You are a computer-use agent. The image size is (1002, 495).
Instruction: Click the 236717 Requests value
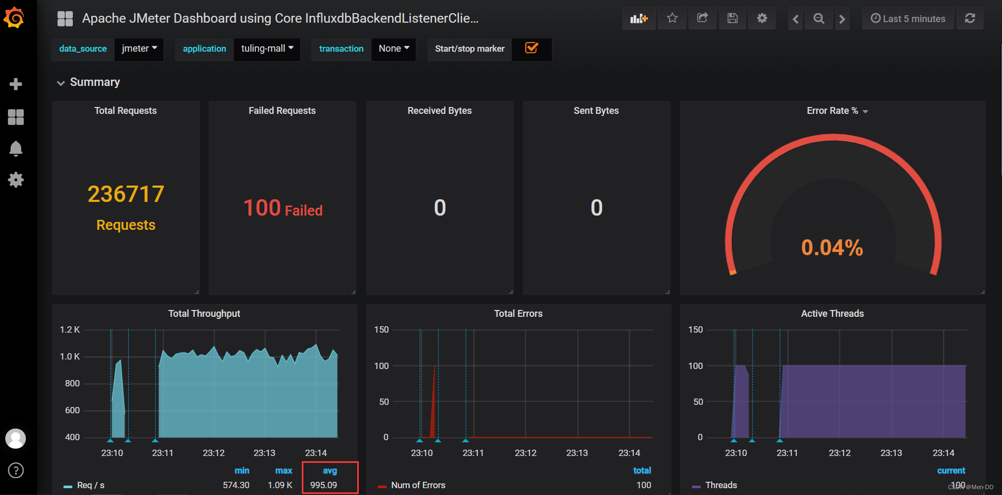[x=126, y=208]
